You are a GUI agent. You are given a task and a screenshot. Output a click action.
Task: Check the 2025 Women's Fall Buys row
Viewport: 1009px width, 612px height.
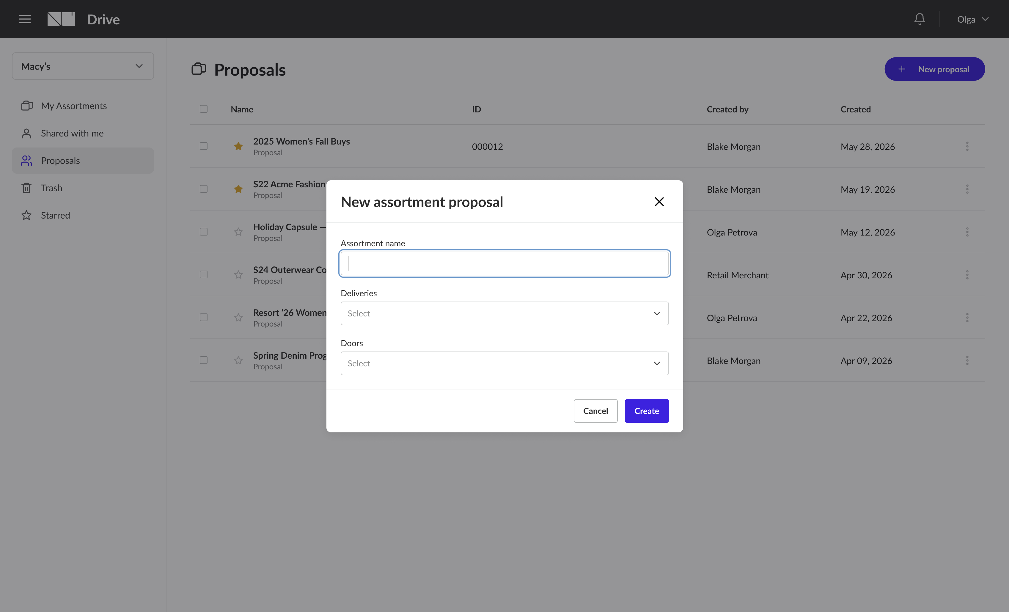(204, 146)
